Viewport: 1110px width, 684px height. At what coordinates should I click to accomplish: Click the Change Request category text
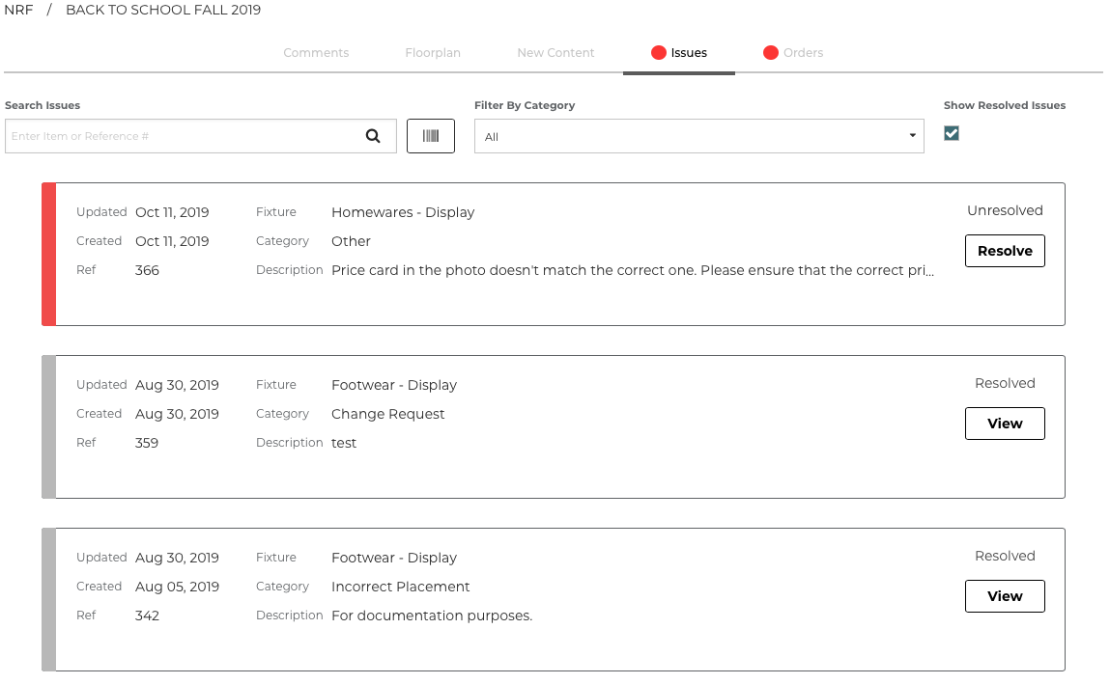coord(388,414)
